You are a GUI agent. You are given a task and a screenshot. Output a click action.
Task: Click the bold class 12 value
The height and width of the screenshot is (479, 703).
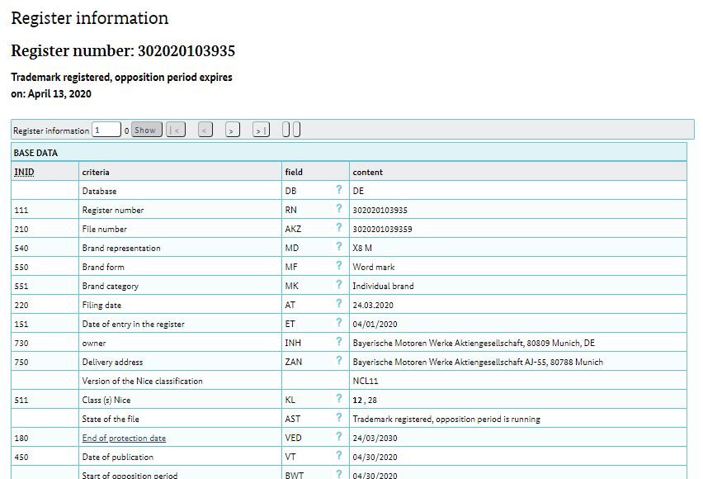(357, 400)
